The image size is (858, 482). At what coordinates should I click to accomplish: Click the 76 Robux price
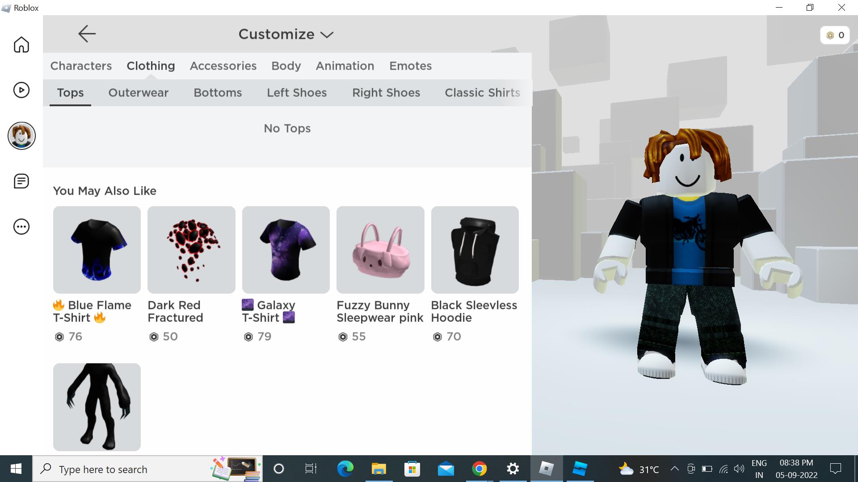pos(68,337)
